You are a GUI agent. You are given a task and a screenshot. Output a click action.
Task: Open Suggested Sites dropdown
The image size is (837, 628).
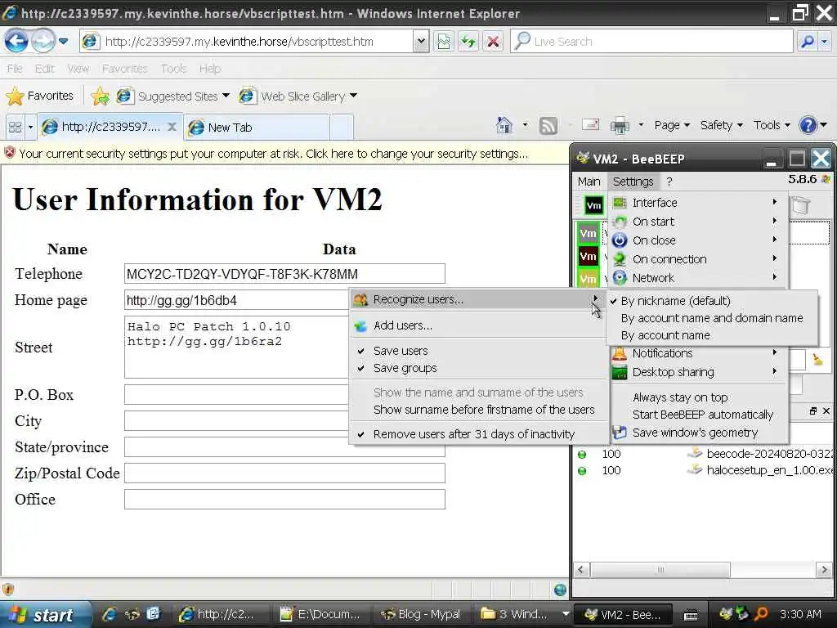click(173, 96)
